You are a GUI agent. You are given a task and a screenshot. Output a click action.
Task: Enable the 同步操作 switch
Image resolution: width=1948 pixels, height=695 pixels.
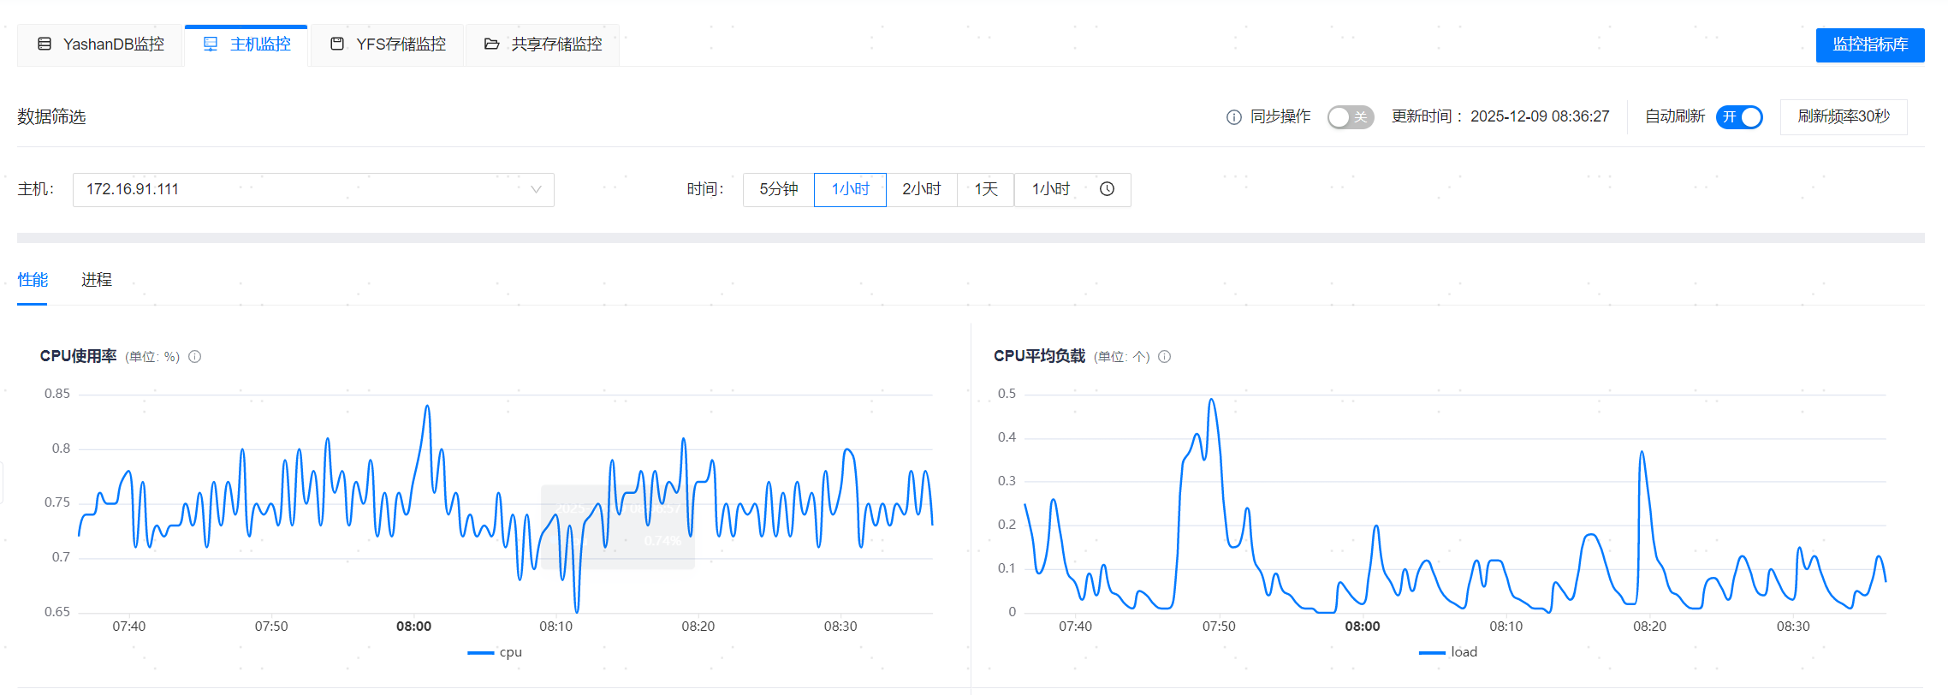pyautogui.click(x=1350, y=117)
